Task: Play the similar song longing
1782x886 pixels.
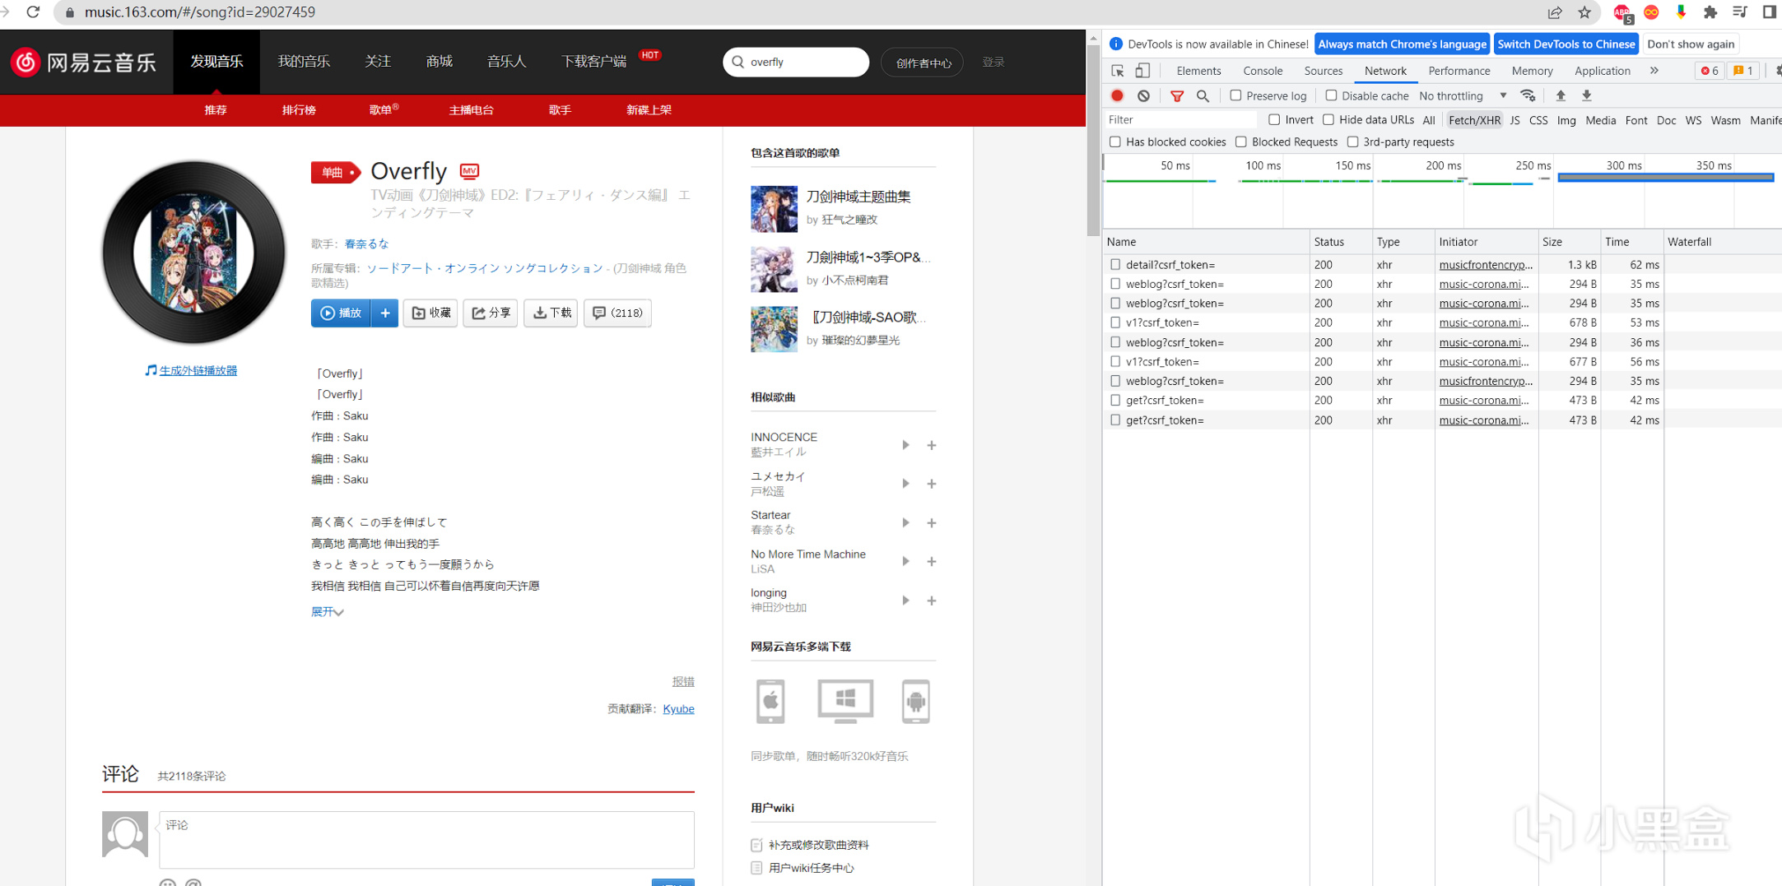Action: coord(905,601)
